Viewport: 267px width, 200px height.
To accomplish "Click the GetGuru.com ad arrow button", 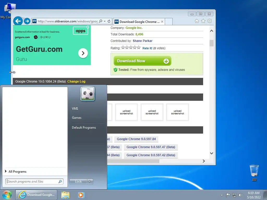I will click(83, 53).
